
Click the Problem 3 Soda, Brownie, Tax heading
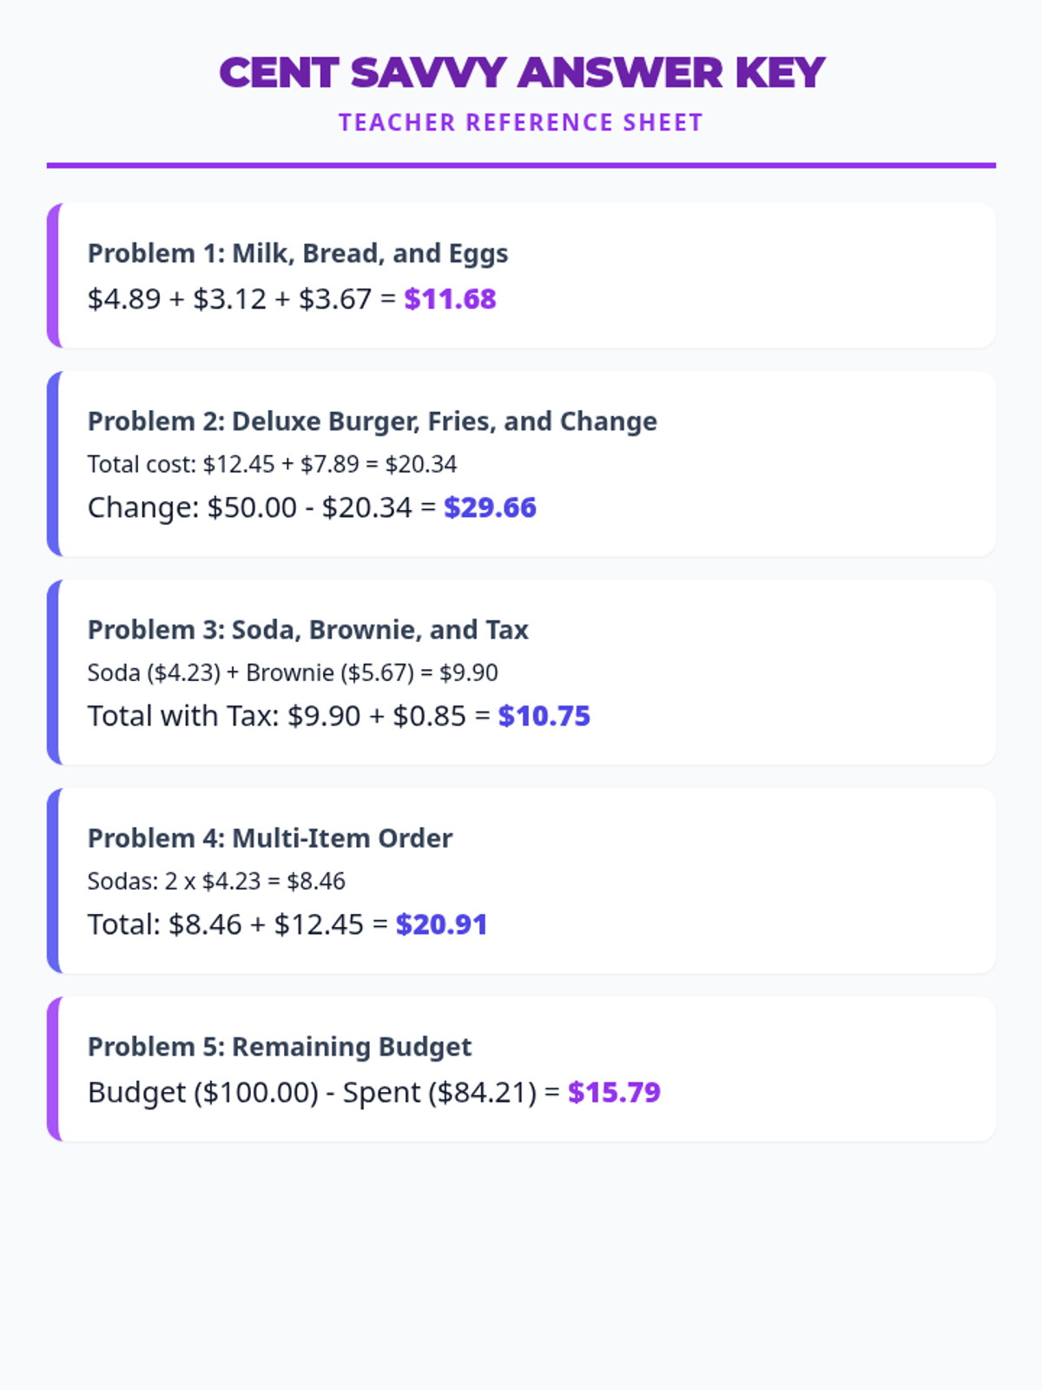tap(308, 630)
